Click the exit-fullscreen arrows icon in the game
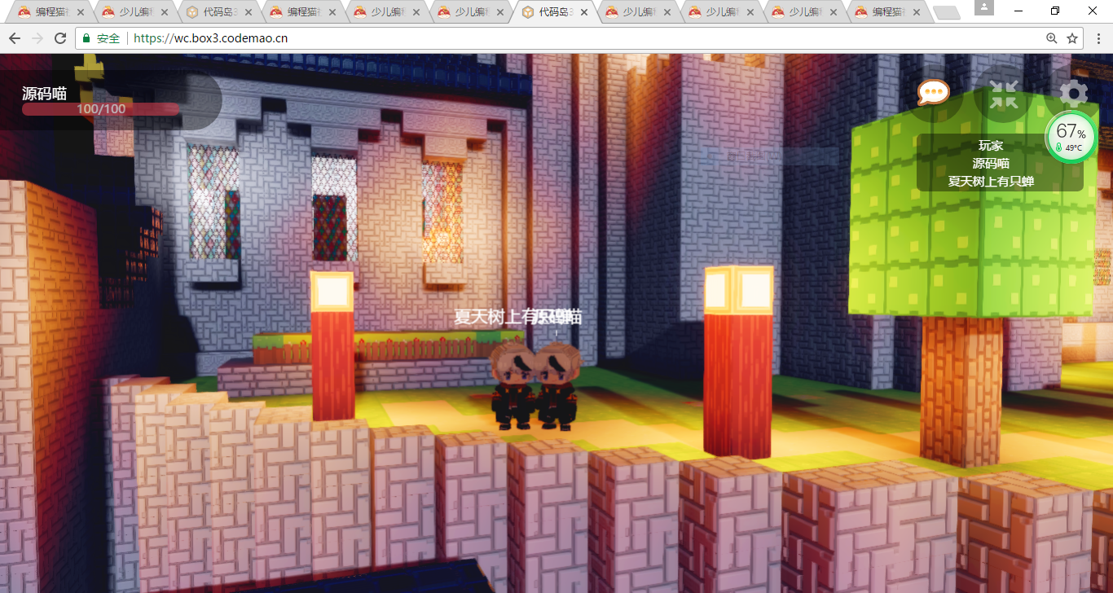 pos(1004,94)
